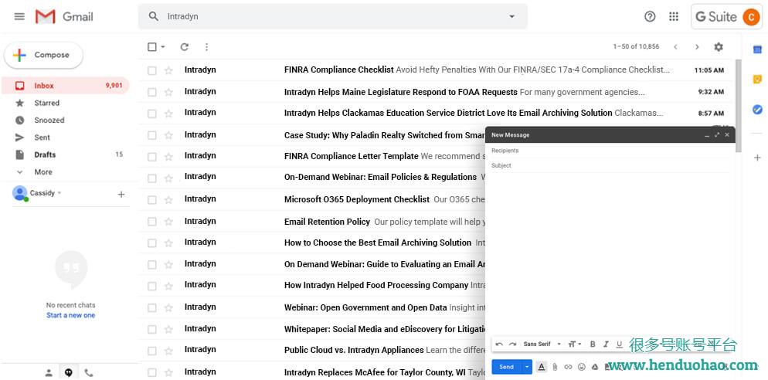Screen dimensions: 768x380
Task: Open the main menu hamburger icon
Action: tap(19, 17)
